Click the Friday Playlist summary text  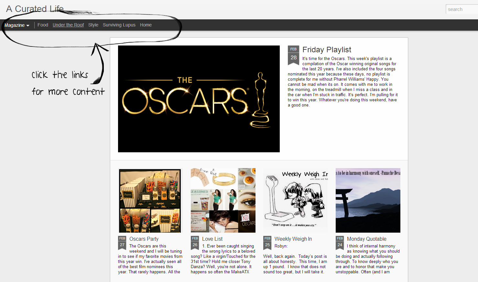[343, 82]
